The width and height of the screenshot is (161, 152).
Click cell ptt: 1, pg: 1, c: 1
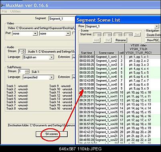[139, 57]
